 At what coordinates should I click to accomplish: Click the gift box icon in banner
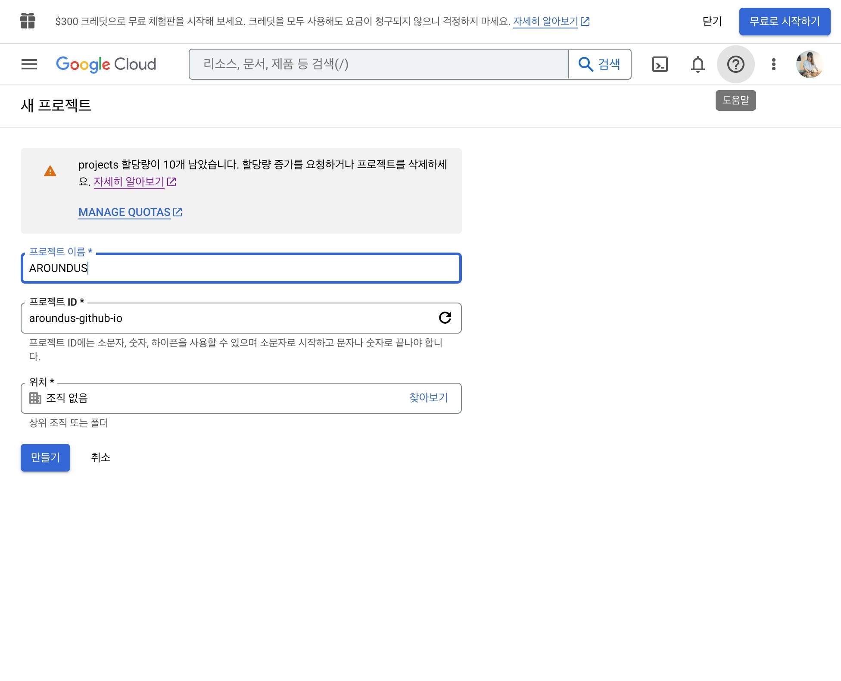click(x=28, y=21)
